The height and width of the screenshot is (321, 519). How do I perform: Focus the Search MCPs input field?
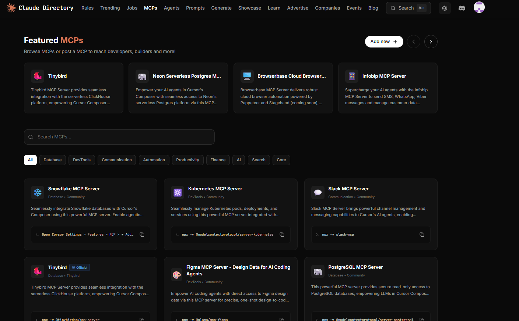(119, 137)
